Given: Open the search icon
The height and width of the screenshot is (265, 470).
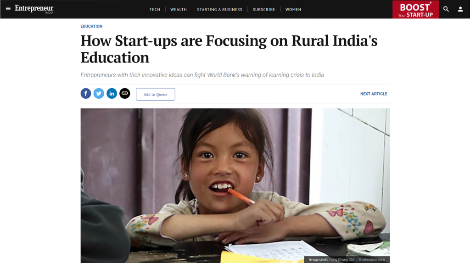Looking at the screenshot, I should [x=446, y=9].
